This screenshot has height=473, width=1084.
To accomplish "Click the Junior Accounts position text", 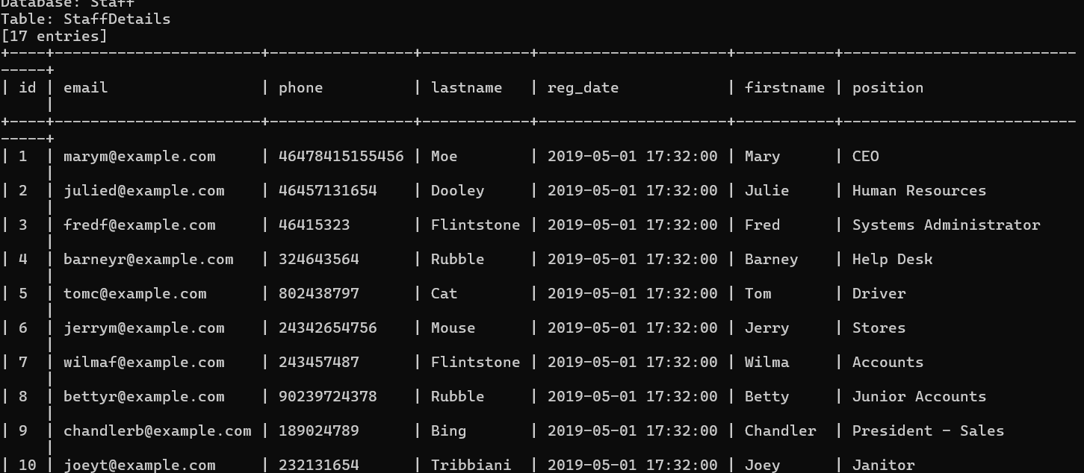I will point(919,396).
